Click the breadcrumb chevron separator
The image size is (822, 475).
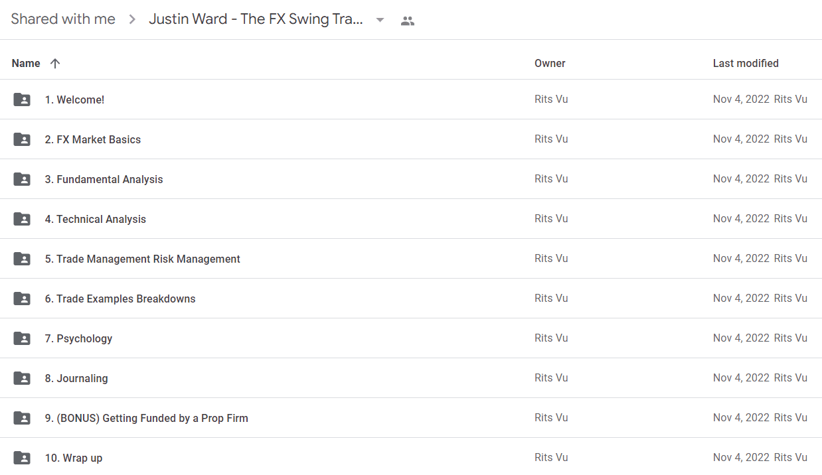pos(132,20)
